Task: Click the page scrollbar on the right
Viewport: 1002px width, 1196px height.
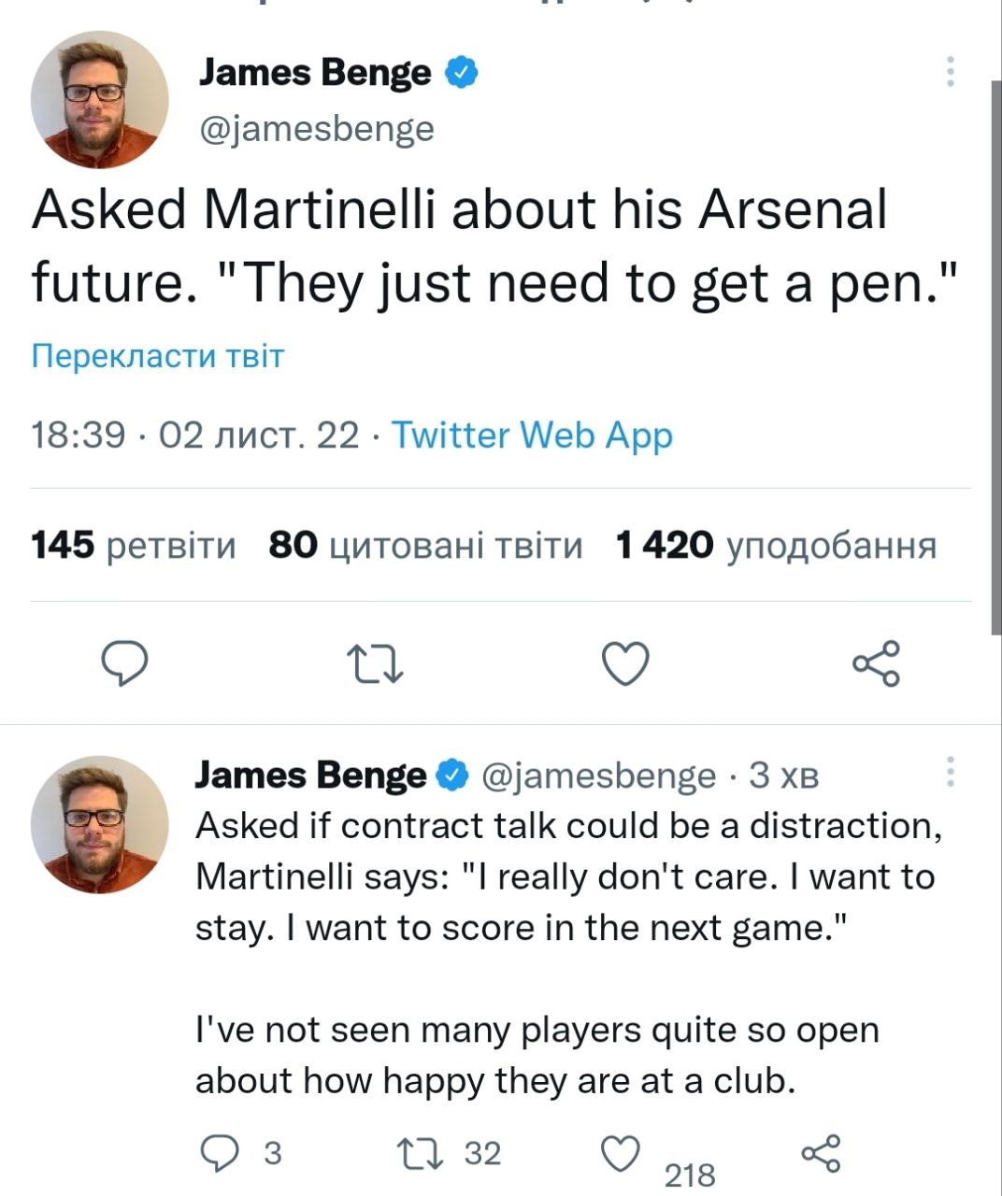Action: (995, 355)
